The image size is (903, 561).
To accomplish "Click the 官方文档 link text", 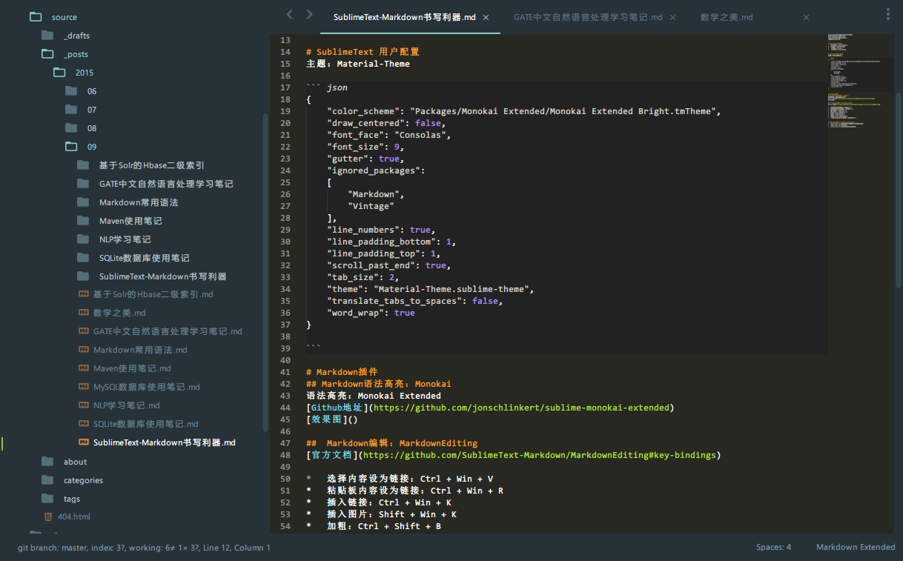I will coord(331,455).
